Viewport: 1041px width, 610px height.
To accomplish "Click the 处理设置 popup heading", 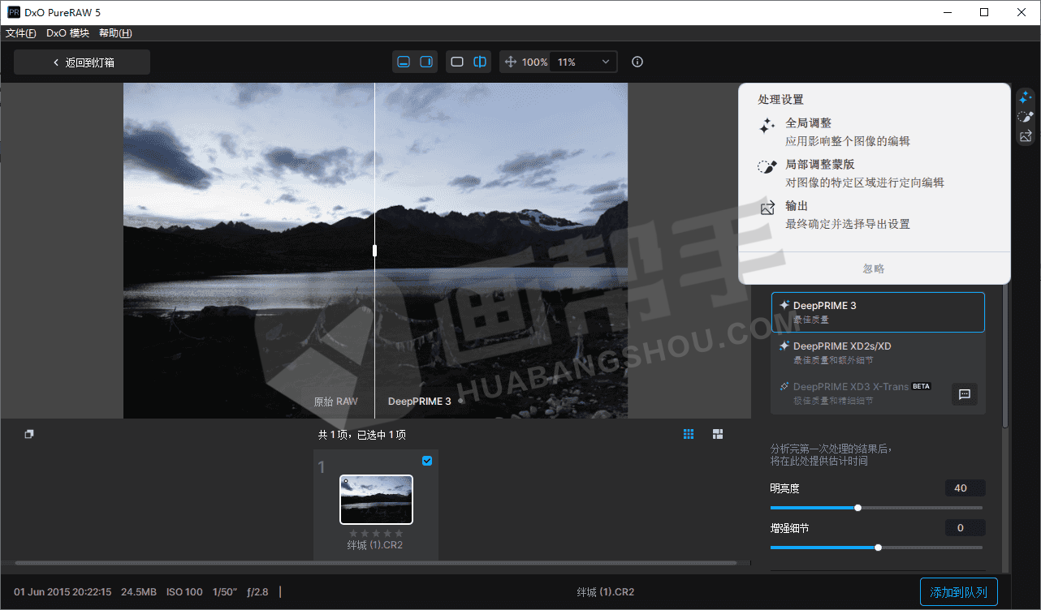I will point(780,99).
